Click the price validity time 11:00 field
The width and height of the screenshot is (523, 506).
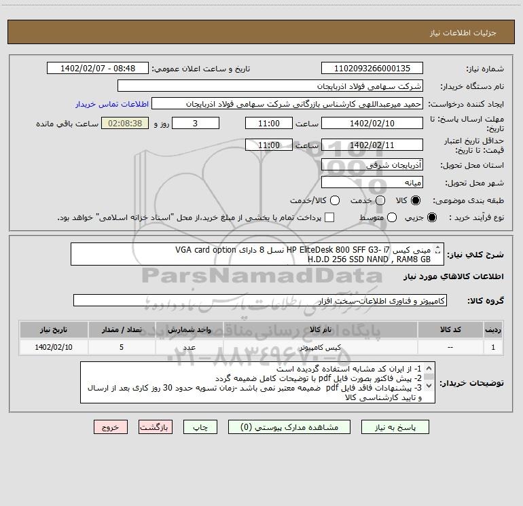(x=269, y=145)
